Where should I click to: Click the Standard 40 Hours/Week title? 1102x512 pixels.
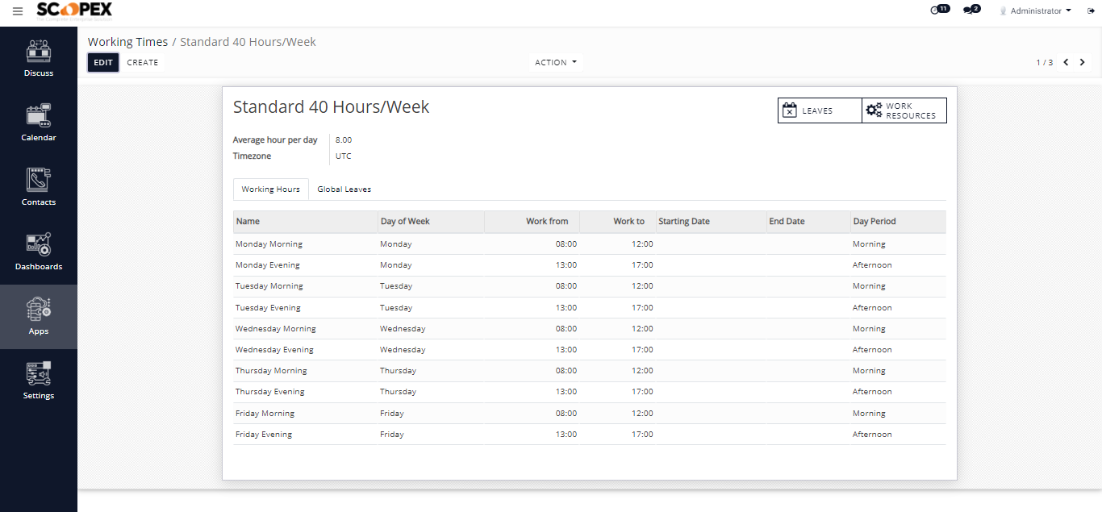click(x=331, y=106)
